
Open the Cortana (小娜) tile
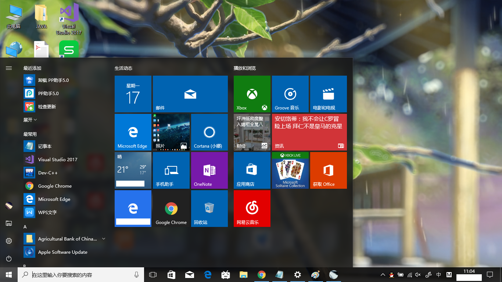209,132
